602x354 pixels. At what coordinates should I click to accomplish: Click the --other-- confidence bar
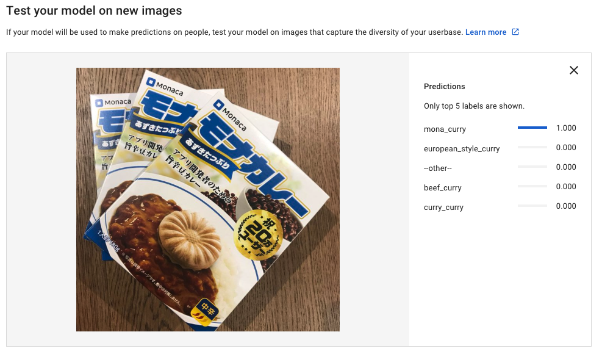pos(532,167)
